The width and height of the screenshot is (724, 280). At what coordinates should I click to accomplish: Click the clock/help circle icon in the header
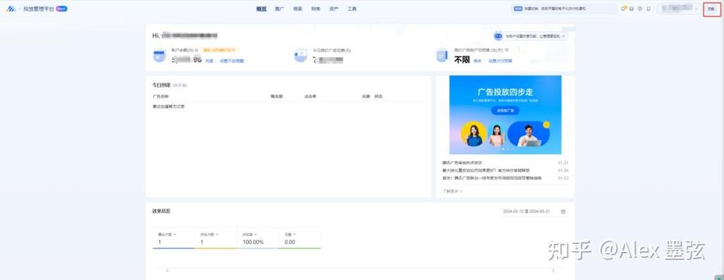[640, 8]
